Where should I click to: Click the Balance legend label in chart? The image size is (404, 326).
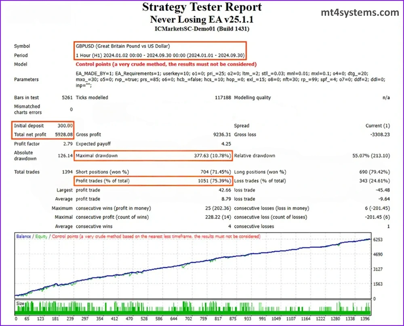tap(23, 237)
